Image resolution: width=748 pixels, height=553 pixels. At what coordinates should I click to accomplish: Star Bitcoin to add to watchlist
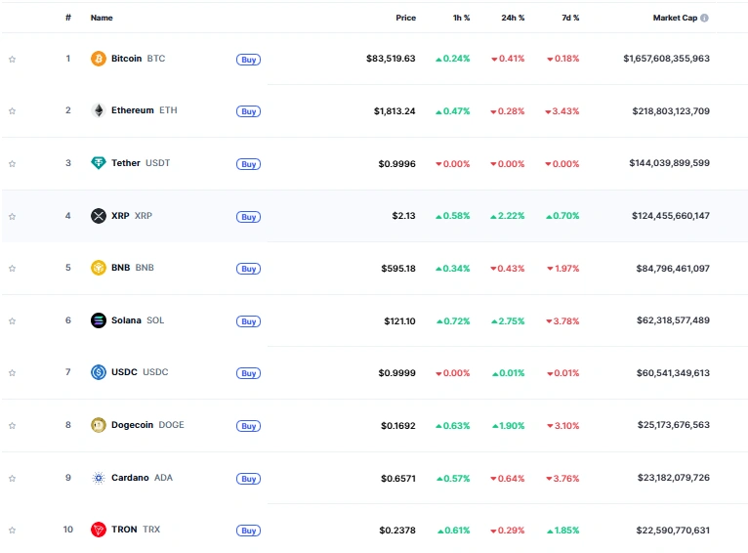[x=12, y=59]
